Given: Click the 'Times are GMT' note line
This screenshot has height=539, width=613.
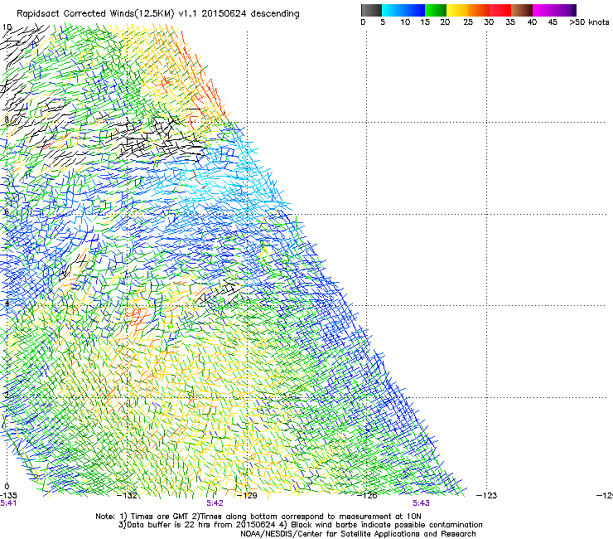Looking at the screenshot, I should [258, 517].
